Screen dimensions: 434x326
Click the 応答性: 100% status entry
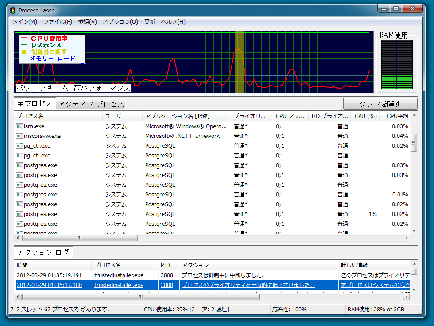(x=289, y=310)
